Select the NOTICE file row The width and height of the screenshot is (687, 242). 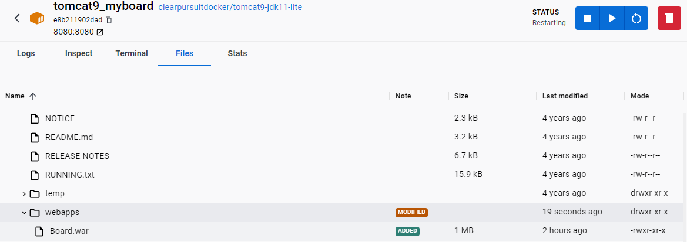tap(343, 119)
